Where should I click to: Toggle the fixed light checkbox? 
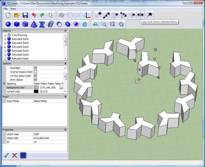(x=35, y=67)
